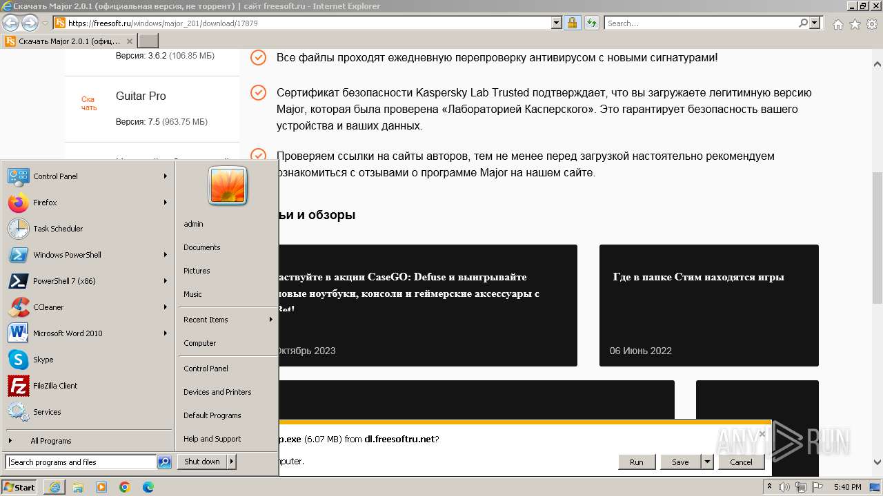The height and width of the screenshot is (496, 883).
Task: Select the Скачать Major 2.0.1 tab
Action: point(69,41)
